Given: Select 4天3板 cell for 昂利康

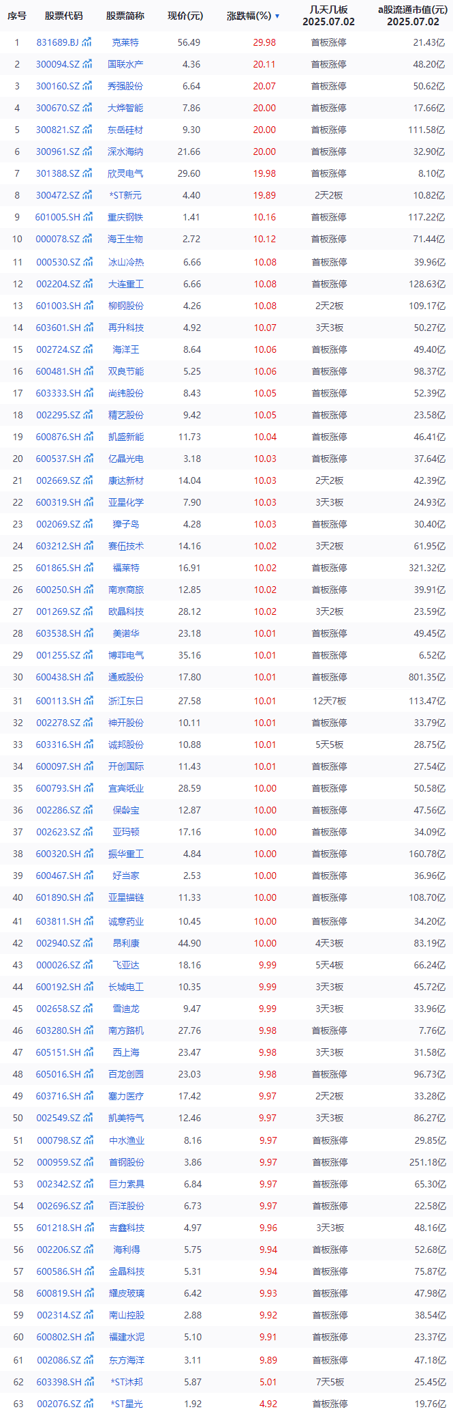Looking at the screenshot, I should (330, 943).
